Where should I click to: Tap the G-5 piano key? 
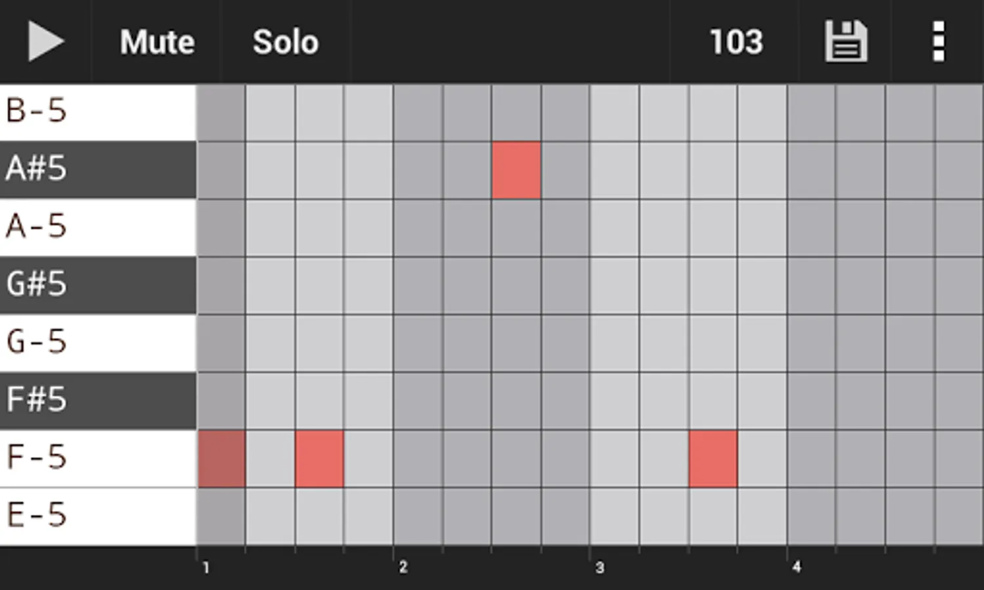click(98, 342)
